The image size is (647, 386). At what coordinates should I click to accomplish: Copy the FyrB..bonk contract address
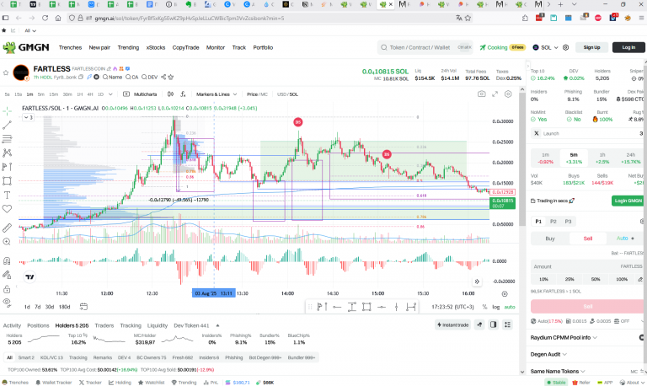[x=81, y=77]
